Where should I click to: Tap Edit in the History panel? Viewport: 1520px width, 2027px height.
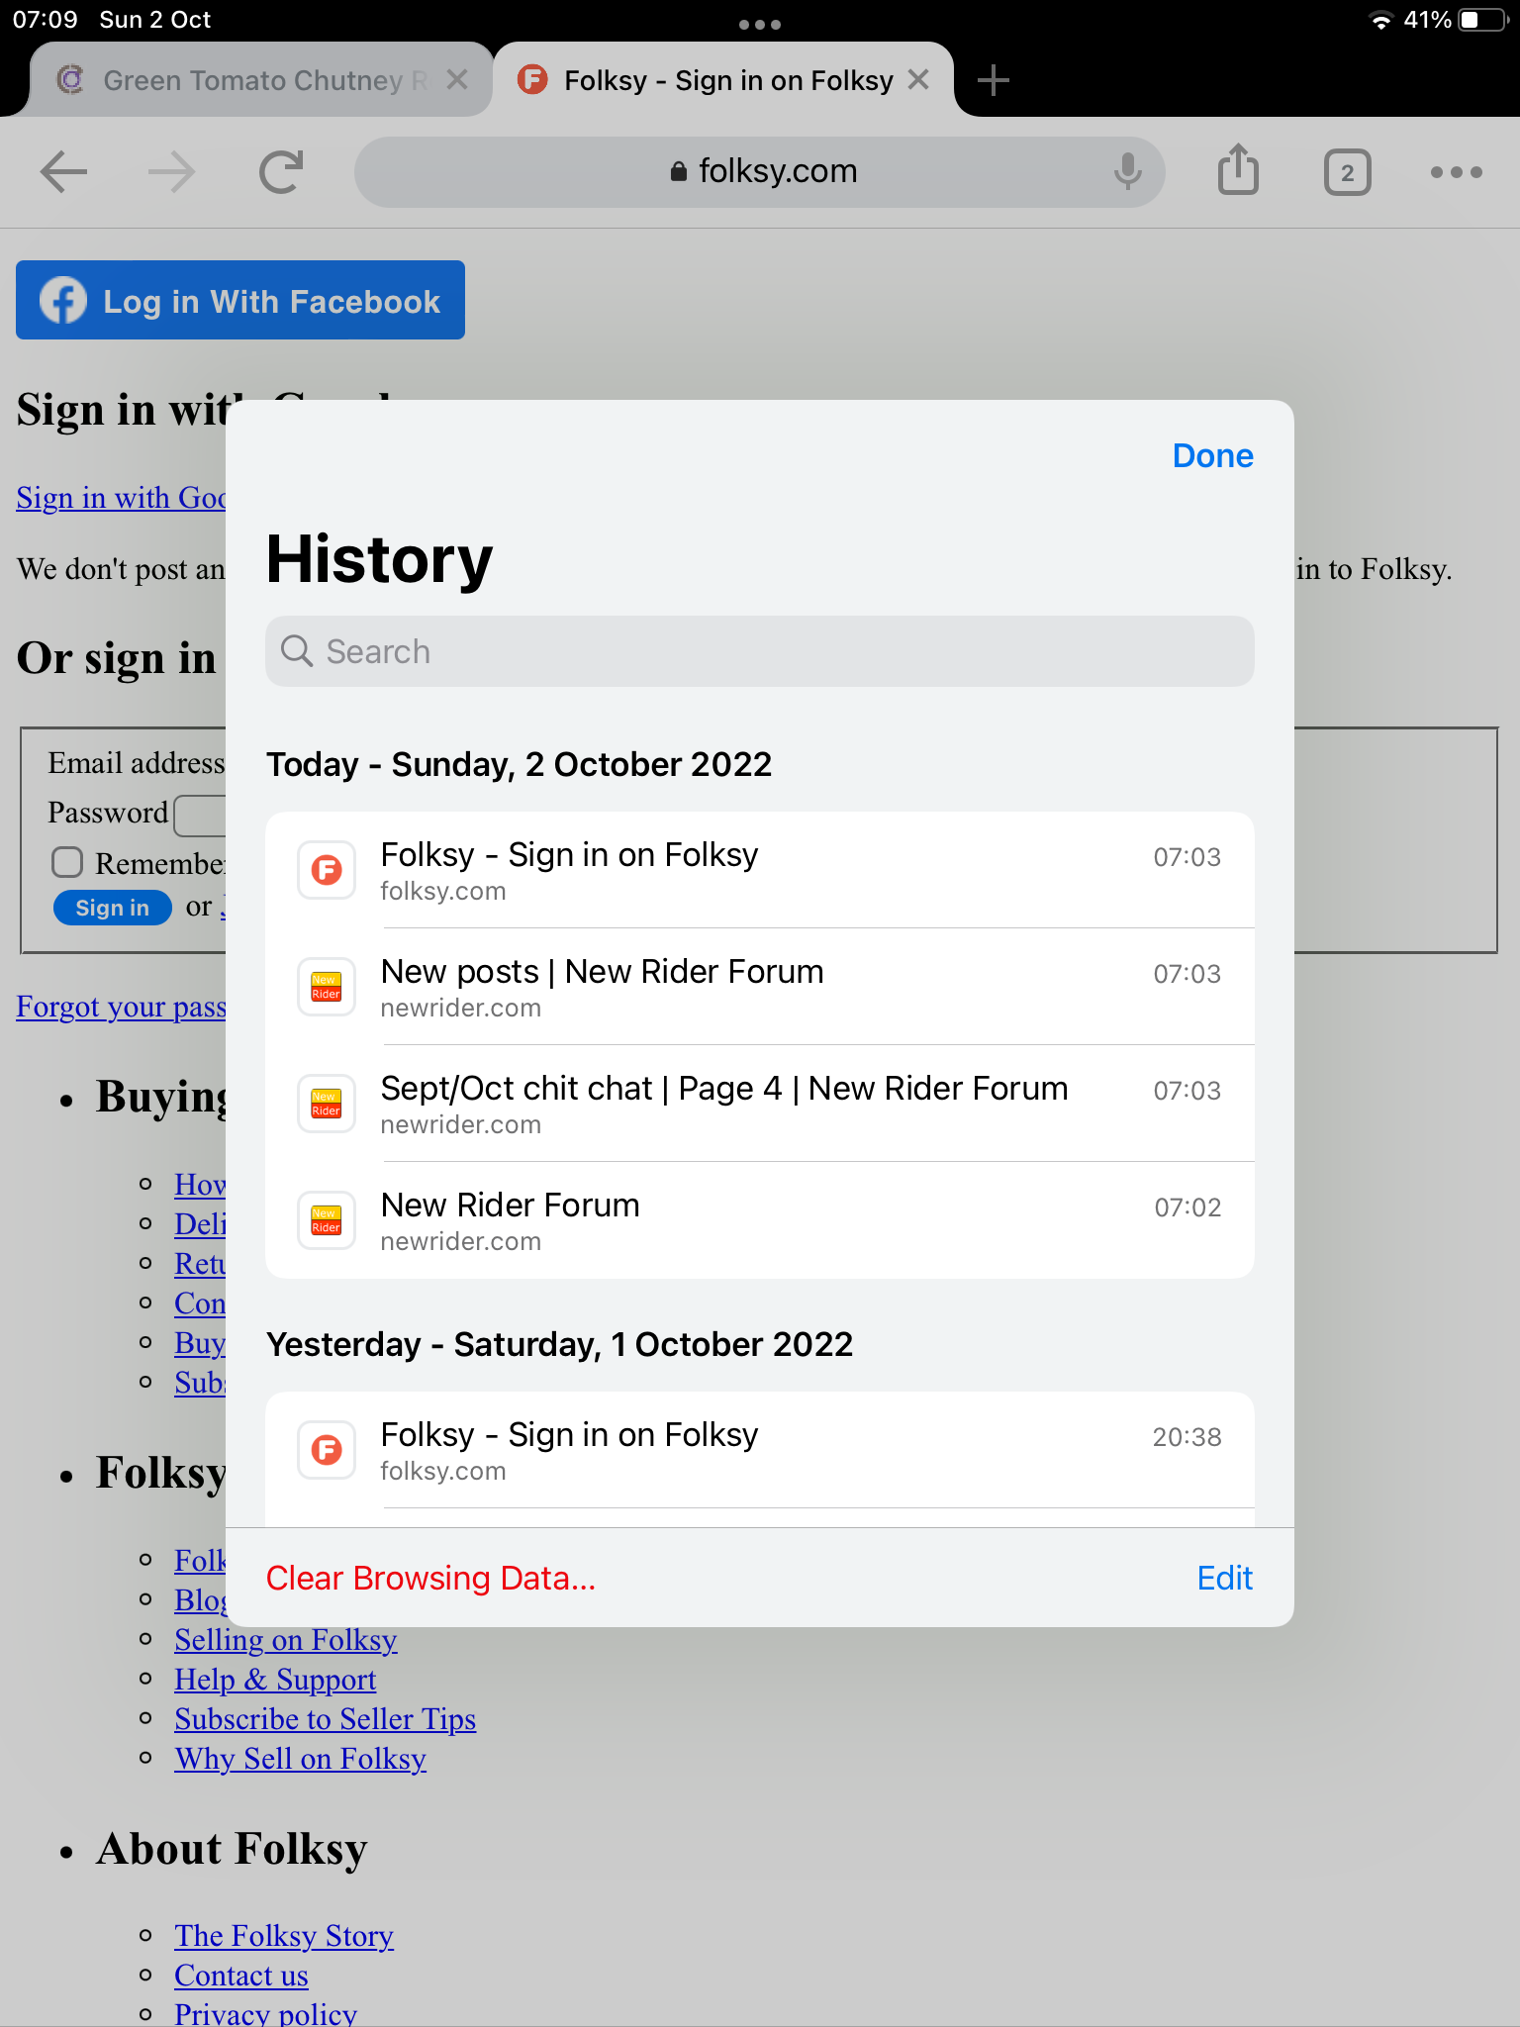click(x=1224, y=1578)
